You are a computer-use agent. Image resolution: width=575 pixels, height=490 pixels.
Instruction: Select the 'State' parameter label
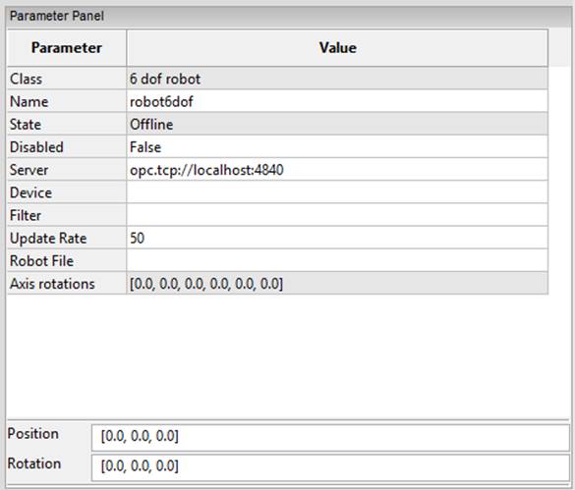[67, 125]
